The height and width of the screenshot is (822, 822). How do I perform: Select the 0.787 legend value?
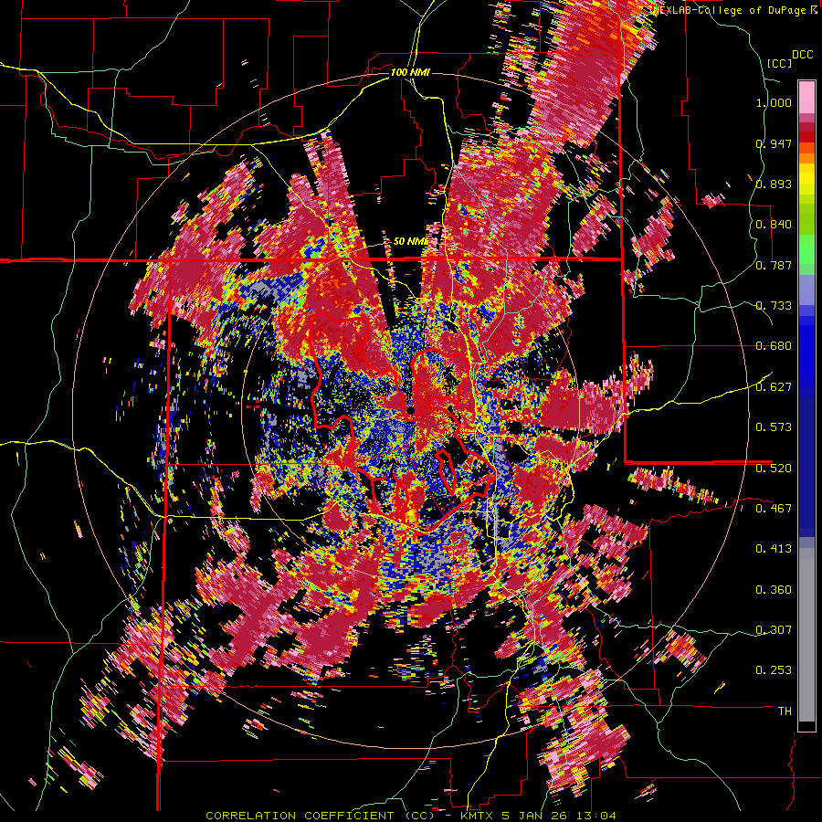(x=774, y=265)
